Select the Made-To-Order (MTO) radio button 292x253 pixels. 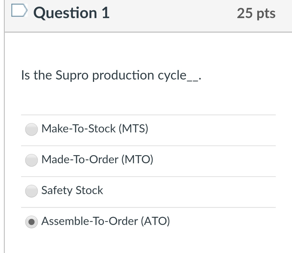[x=31, y=160]
